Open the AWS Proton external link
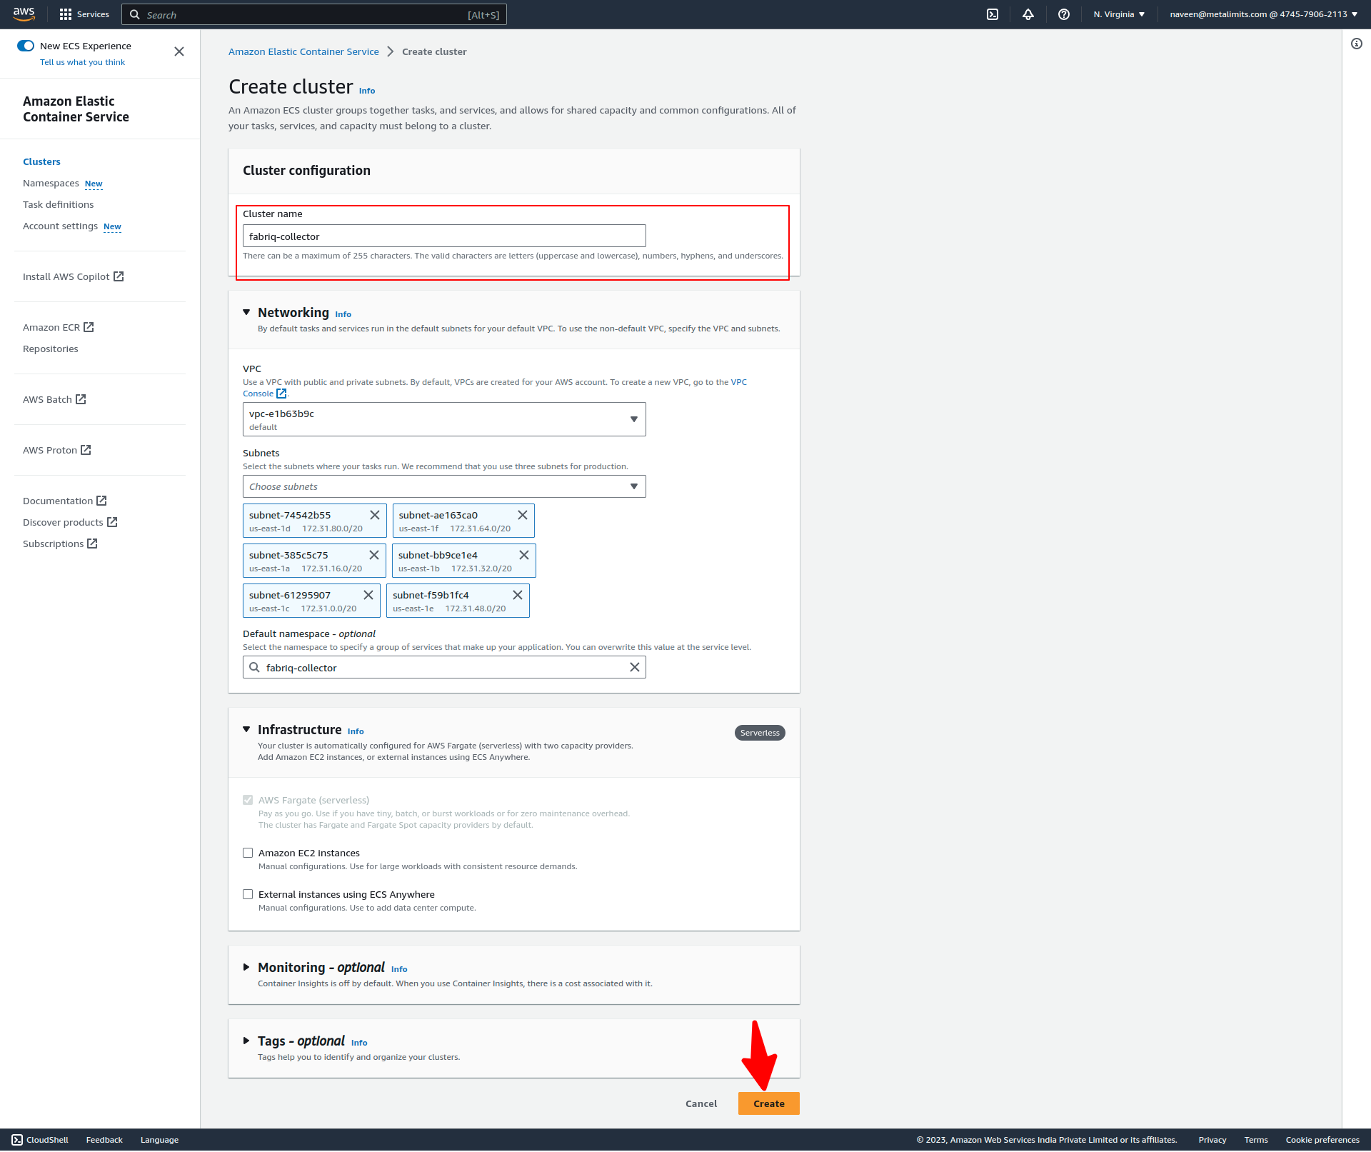 tap(57, 450)
